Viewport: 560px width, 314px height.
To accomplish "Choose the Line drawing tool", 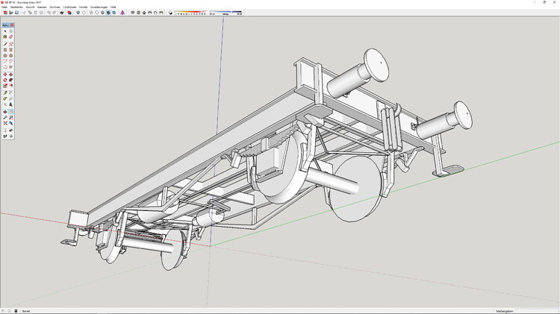I will [x=5, y=44].
